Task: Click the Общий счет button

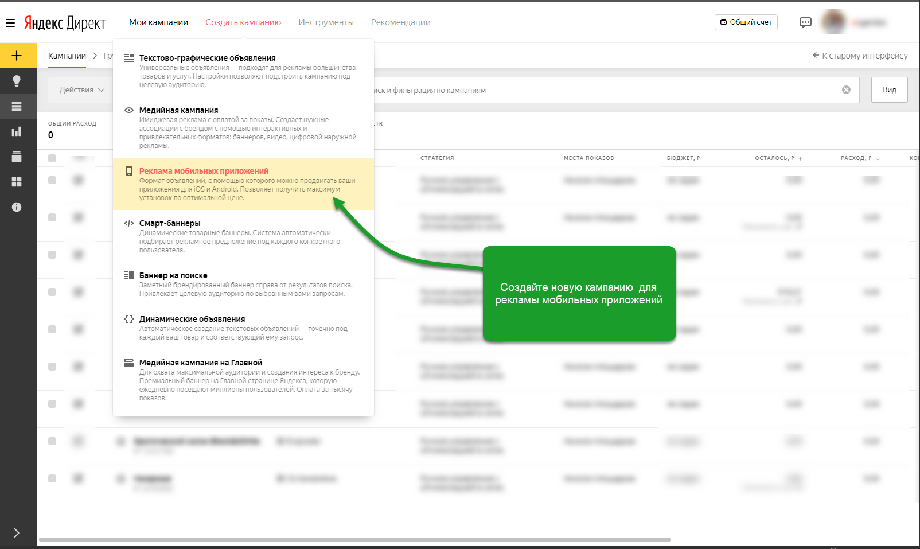Action: pyautogui.click(x=746, y=22)
